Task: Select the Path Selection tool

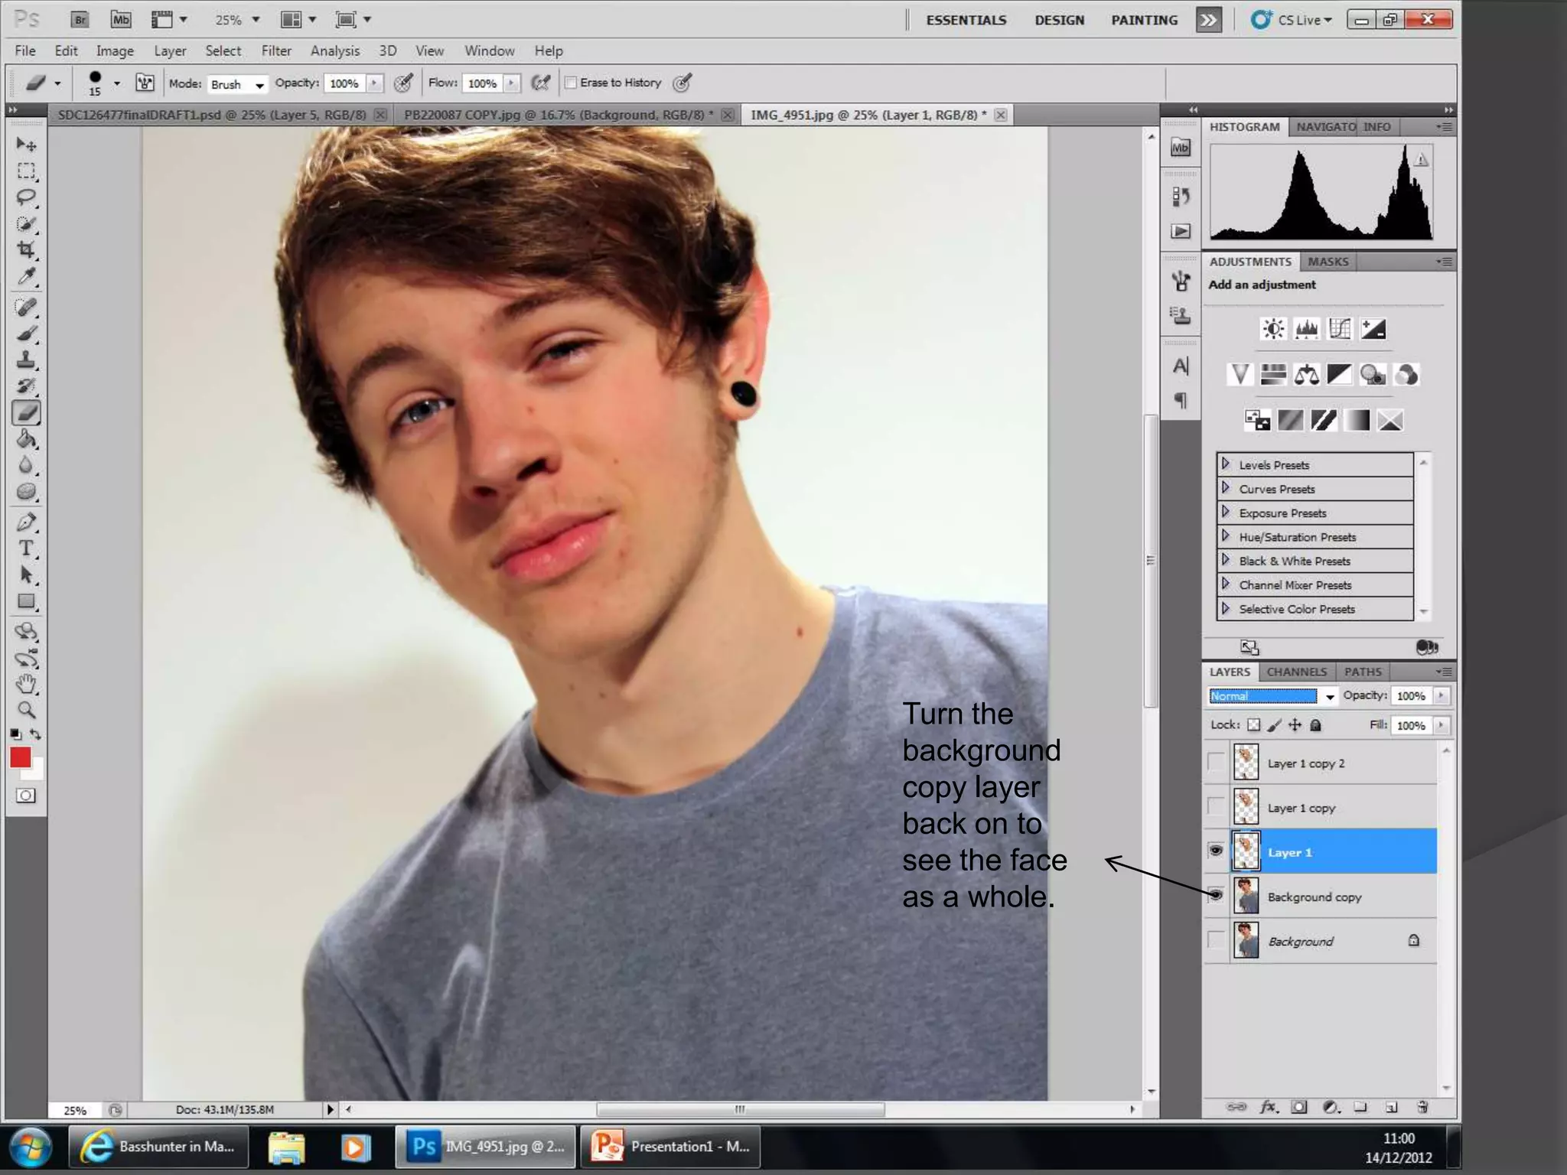Action: (x=26, y=575)
